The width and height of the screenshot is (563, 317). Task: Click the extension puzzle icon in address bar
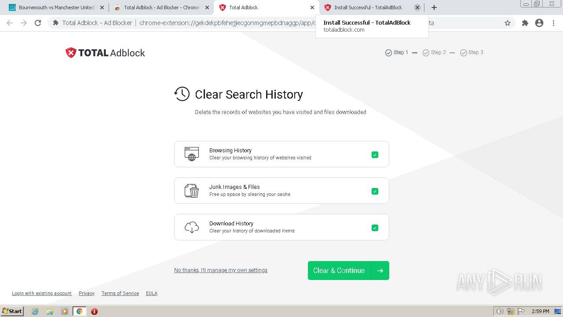click(x=56, y=23)
